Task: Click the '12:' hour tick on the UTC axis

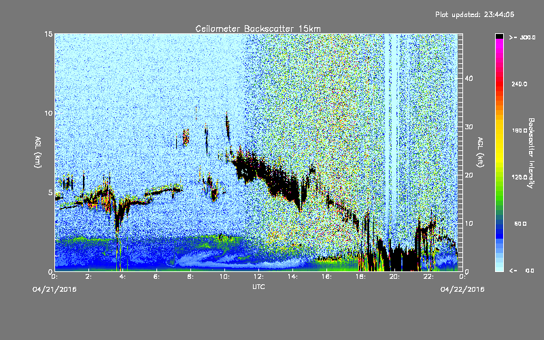Action: click(x=259, y=277)
